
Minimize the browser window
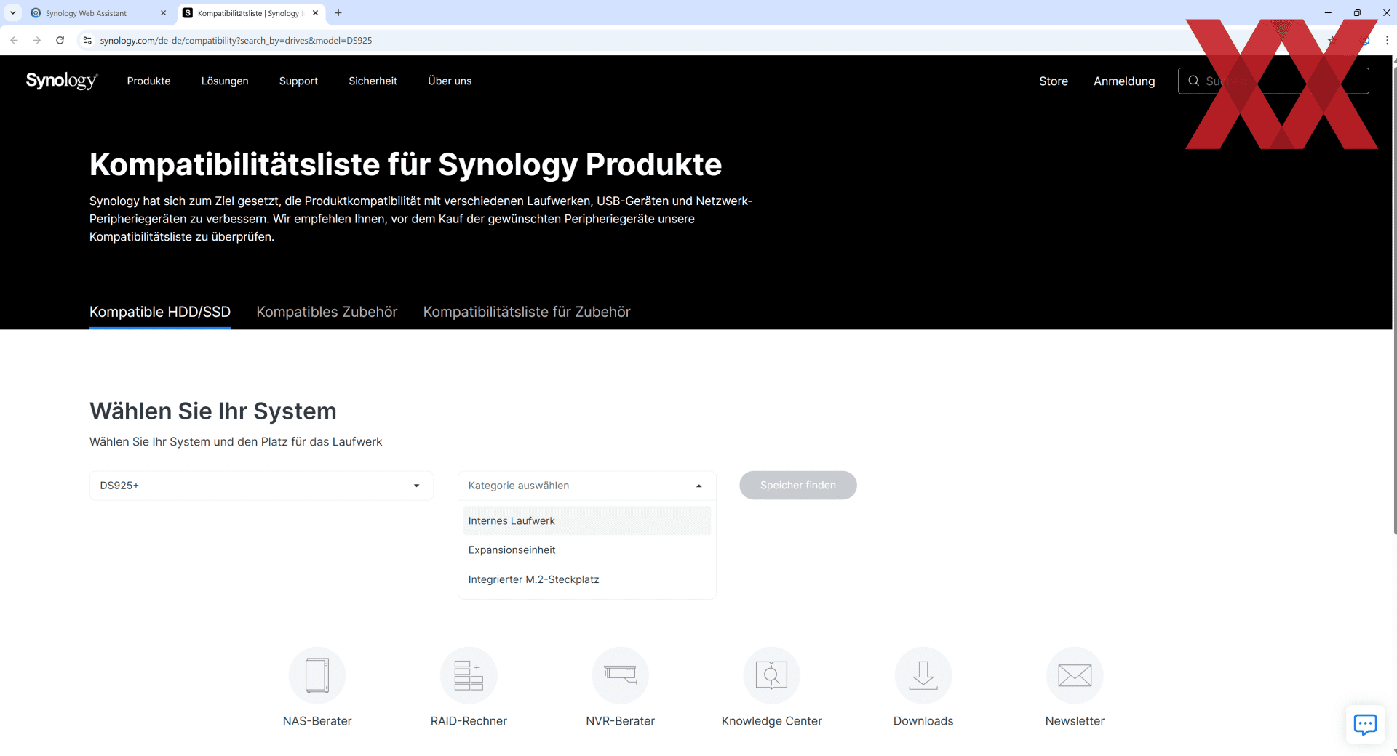(1328, 13)
